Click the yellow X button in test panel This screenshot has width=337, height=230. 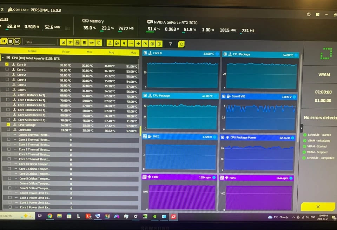318,207
